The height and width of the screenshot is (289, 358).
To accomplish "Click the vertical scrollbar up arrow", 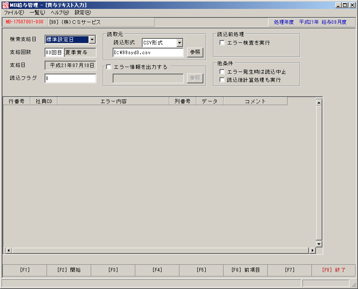I will 319,103.
